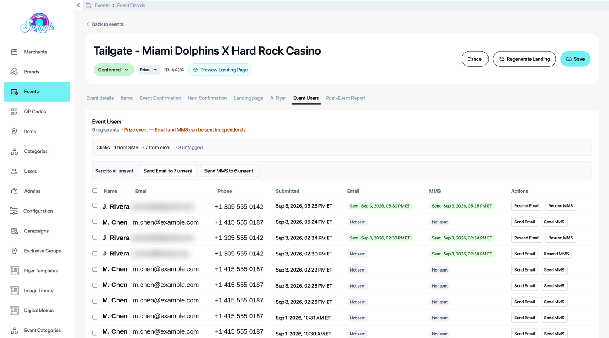Check the J. Rivera 05:25 PM row checkbox

(95, 205)
